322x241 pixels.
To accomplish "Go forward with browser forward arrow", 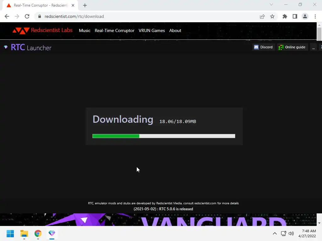I will click(17, 16).
